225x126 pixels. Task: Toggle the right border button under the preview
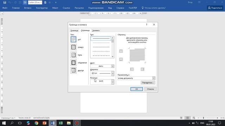click(x=142, y=69)
